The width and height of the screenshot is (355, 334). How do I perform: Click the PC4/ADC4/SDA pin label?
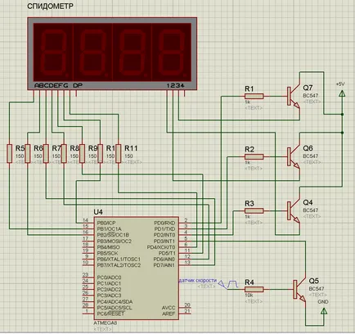[115, 302]
